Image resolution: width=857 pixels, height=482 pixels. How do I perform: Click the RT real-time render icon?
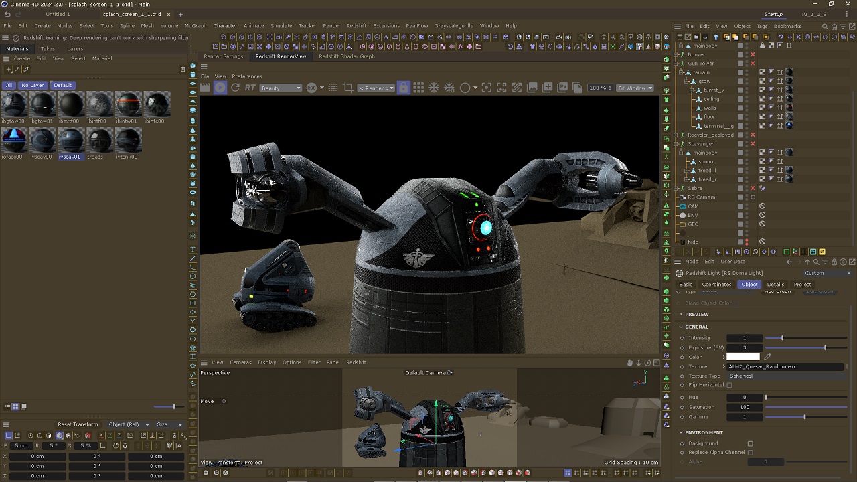(x=250, y=88)
